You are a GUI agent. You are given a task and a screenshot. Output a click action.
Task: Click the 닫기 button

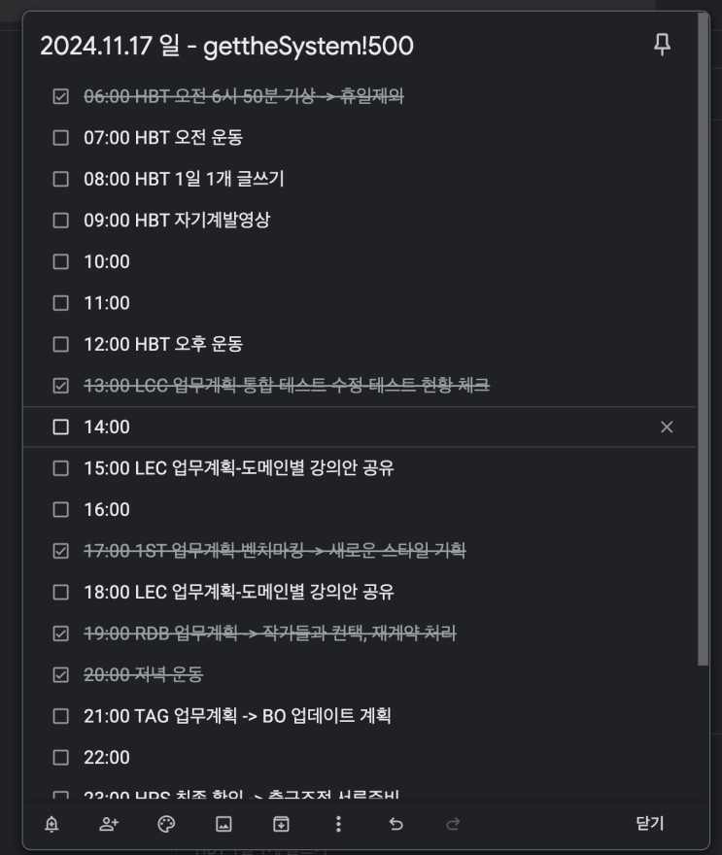coord(649,823)
